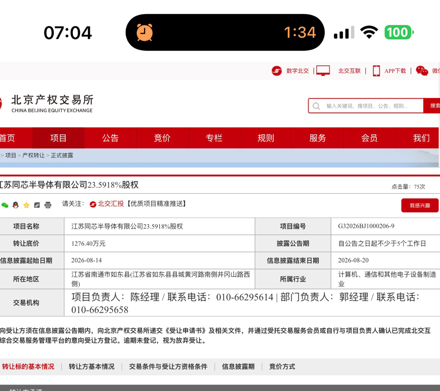Click the phone number 010-66295658

pyautogui.click(x=100, y=310)
